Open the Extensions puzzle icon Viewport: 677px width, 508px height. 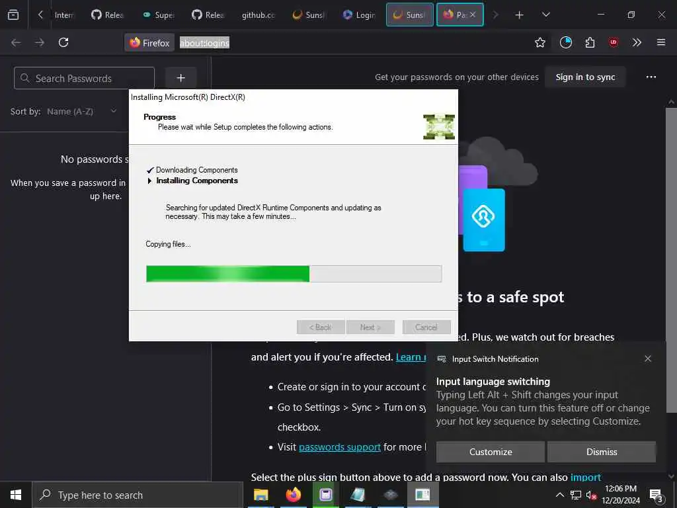590,42
